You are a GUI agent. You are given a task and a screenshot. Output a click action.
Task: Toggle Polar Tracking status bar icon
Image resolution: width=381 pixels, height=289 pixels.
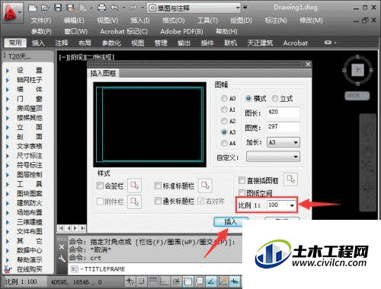(x=176, y=281)
